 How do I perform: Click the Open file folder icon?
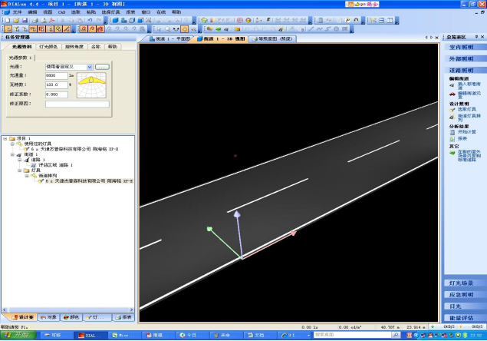tap(15, 20)
